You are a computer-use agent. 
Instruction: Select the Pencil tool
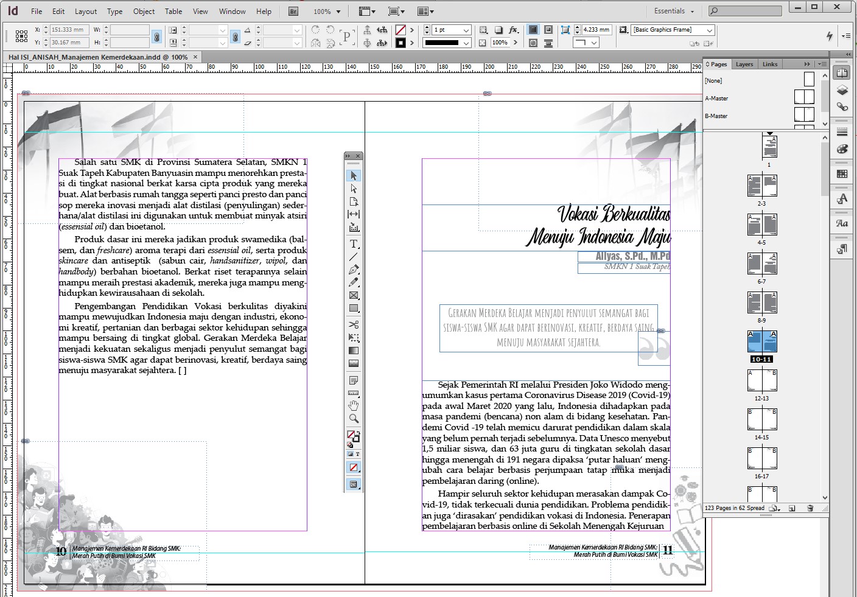pos(354,282)
